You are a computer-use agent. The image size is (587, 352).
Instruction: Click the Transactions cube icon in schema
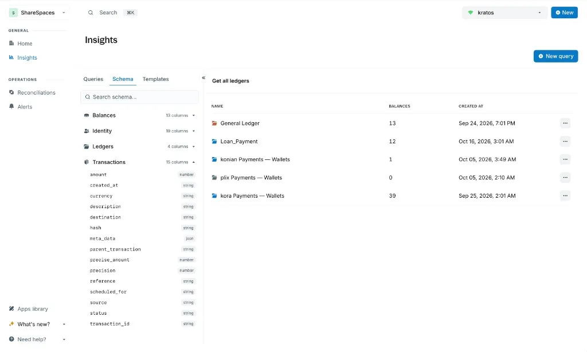click(x=87, y=162)
